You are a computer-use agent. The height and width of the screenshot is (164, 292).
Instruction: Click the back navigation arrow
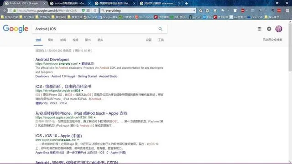(5, 10)
